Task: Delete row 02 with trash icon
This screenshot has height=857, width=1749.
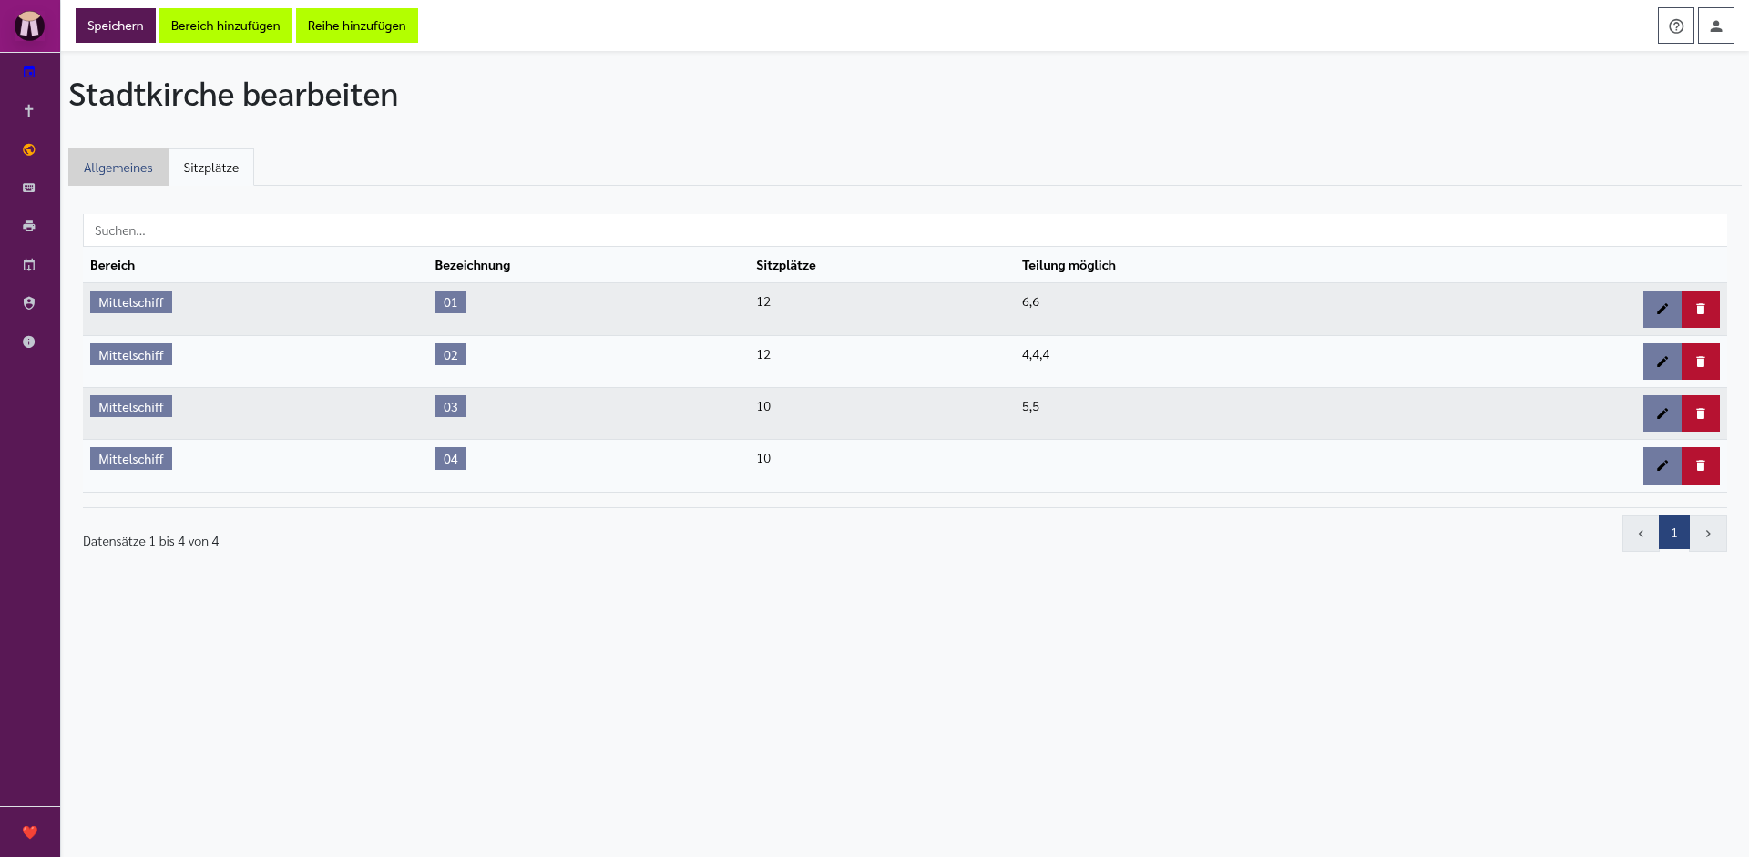Action: tap(1701, 362)
